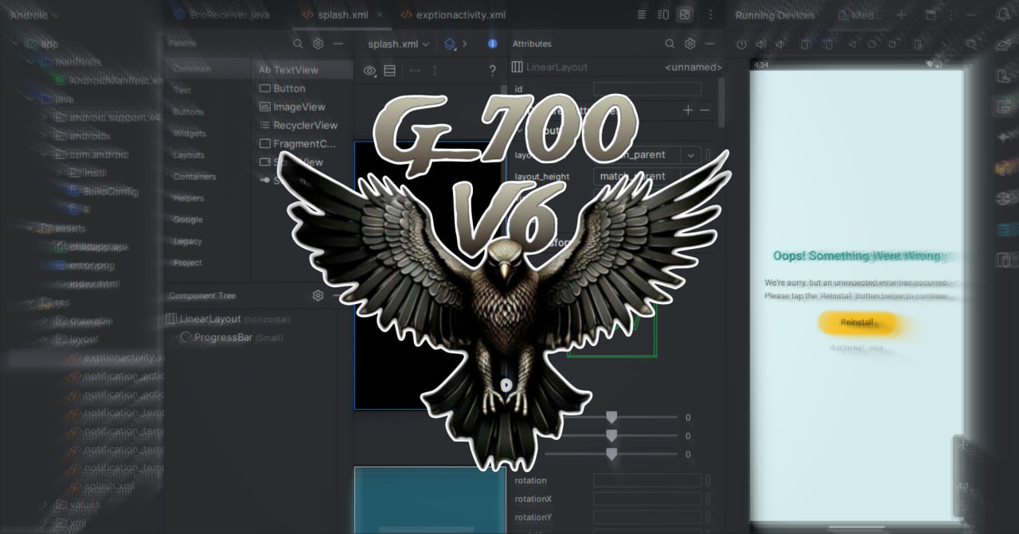
Task: Collapse the layout folder
Action: 45,339
